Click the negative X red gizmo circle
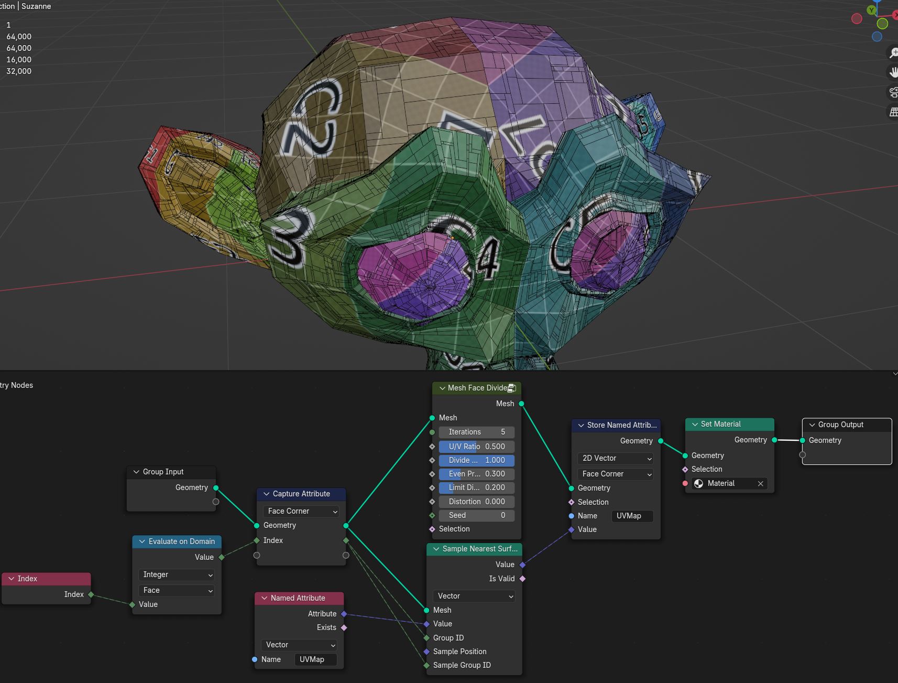 (857, 19)
